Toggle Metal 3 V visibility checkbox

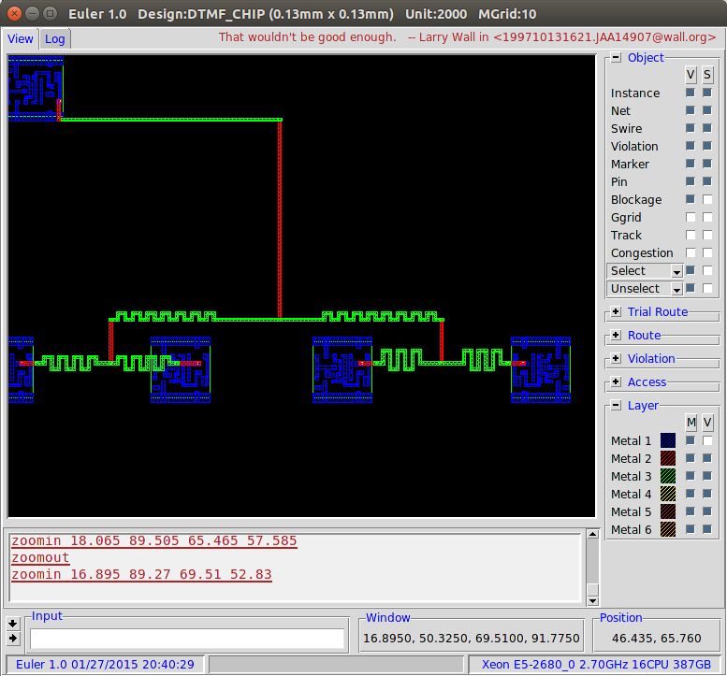pos(707,476)
